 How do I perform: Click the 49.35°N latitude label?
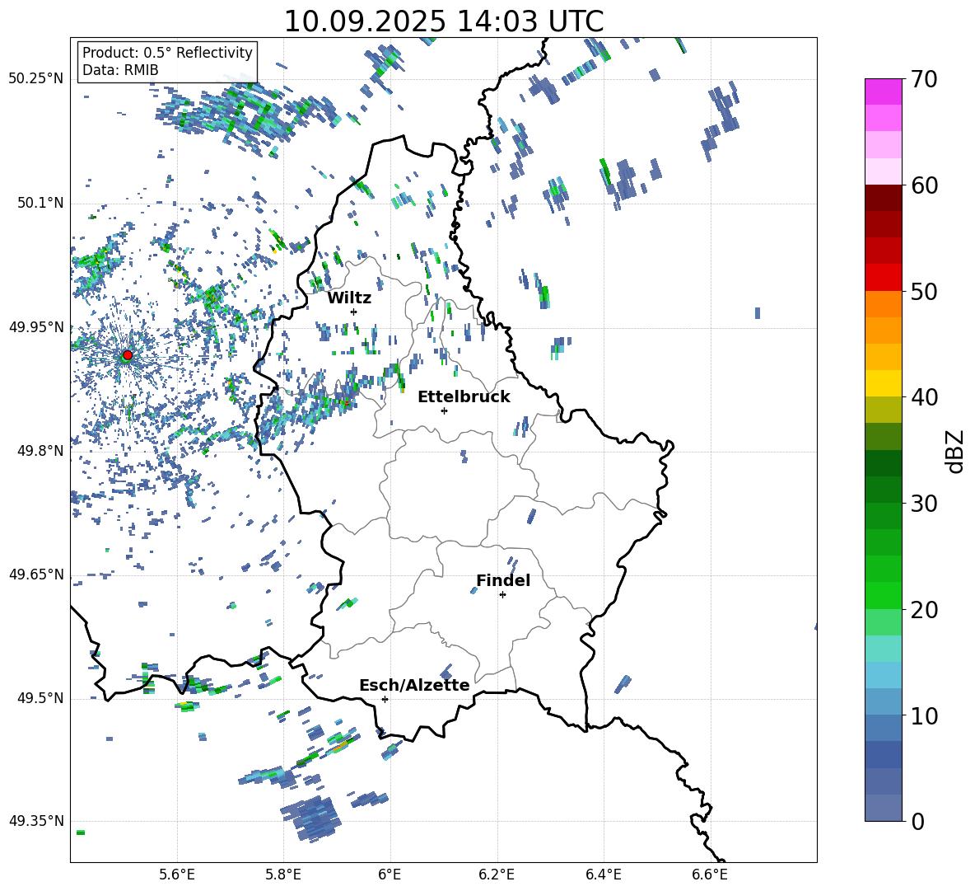36,821
